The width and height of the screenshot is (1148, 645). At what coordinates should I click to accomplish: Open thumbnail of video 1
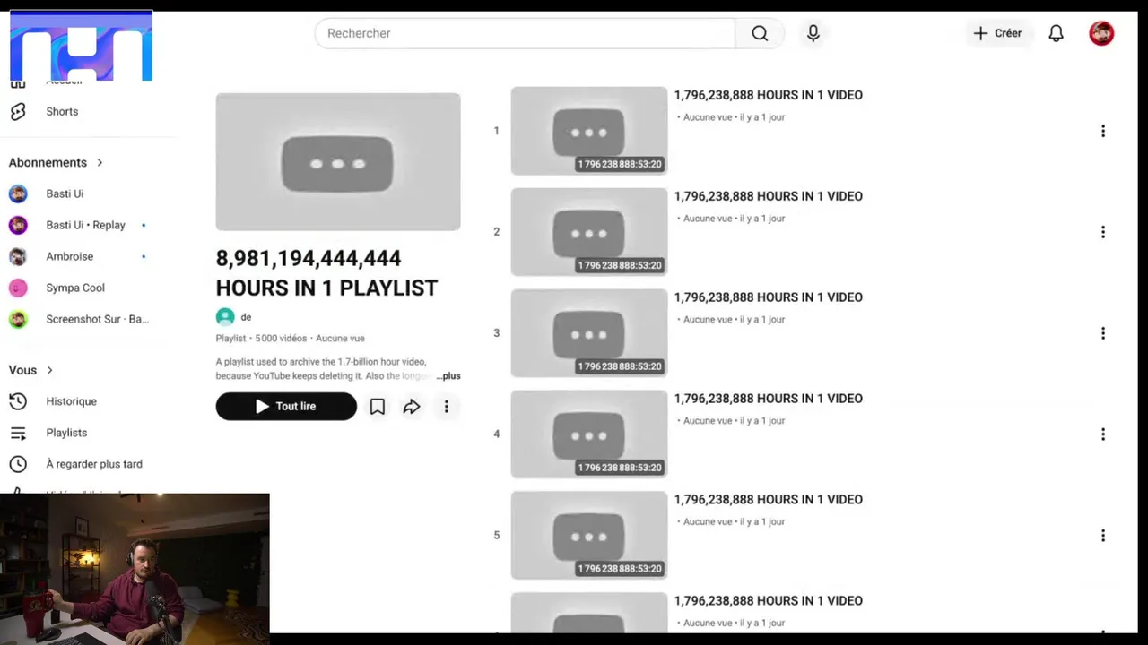[x=589, y=131]
